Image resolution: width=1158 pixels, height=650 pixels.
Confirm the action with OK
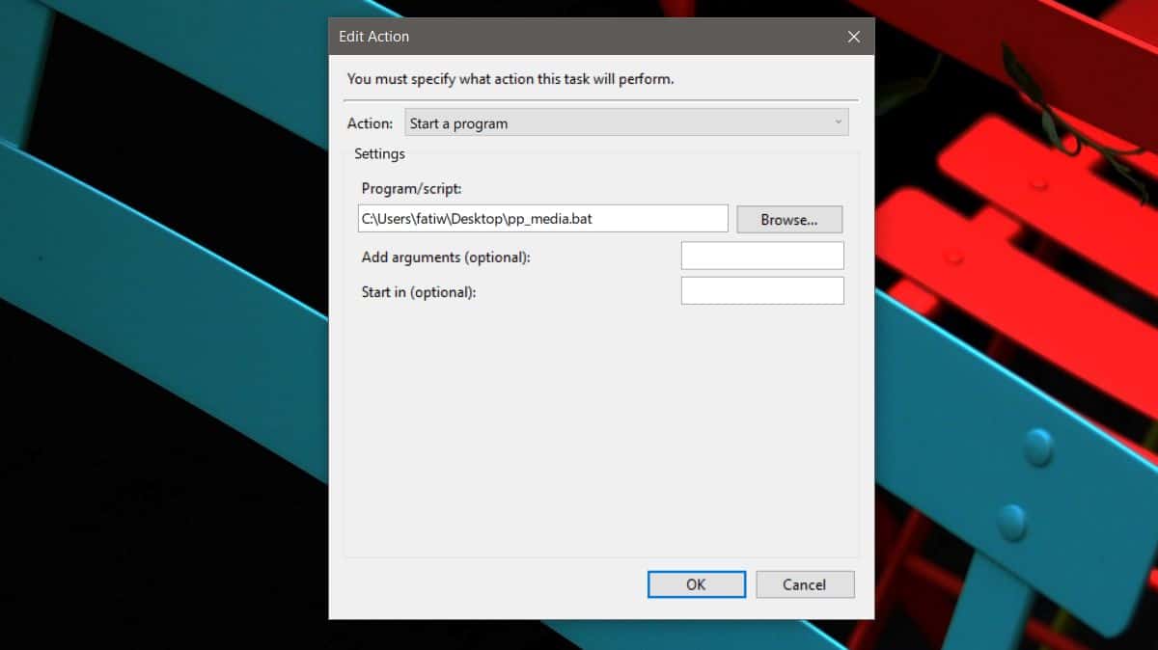coord(697,584)
